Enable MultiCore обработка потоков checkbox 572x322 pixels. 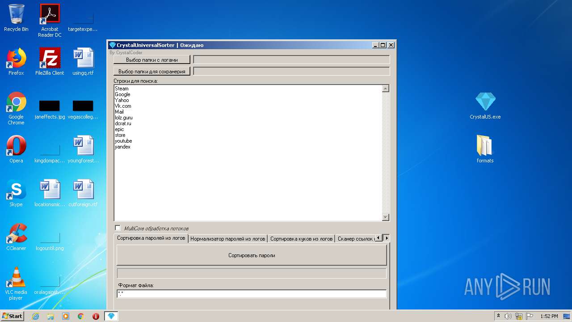[118, 228]
